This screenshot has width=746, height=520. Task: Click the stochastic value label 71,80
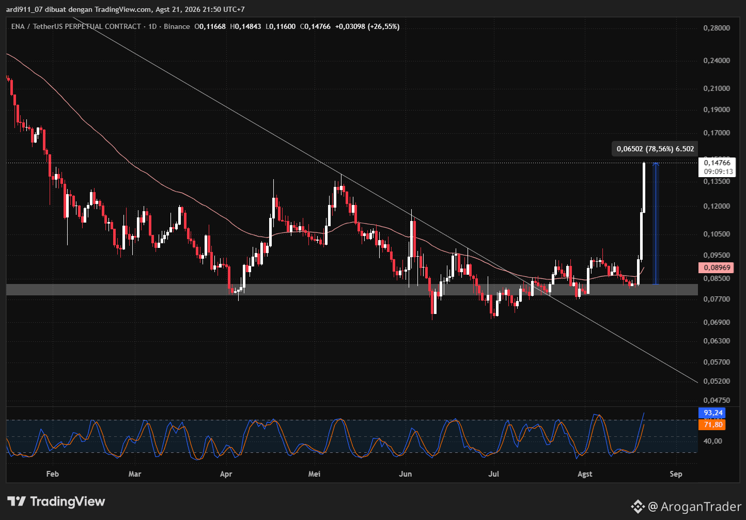click(712, 424)
